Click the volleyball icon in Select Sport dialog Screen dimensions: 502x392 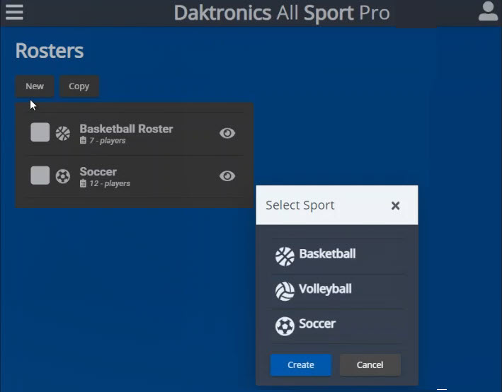(285, 291)
